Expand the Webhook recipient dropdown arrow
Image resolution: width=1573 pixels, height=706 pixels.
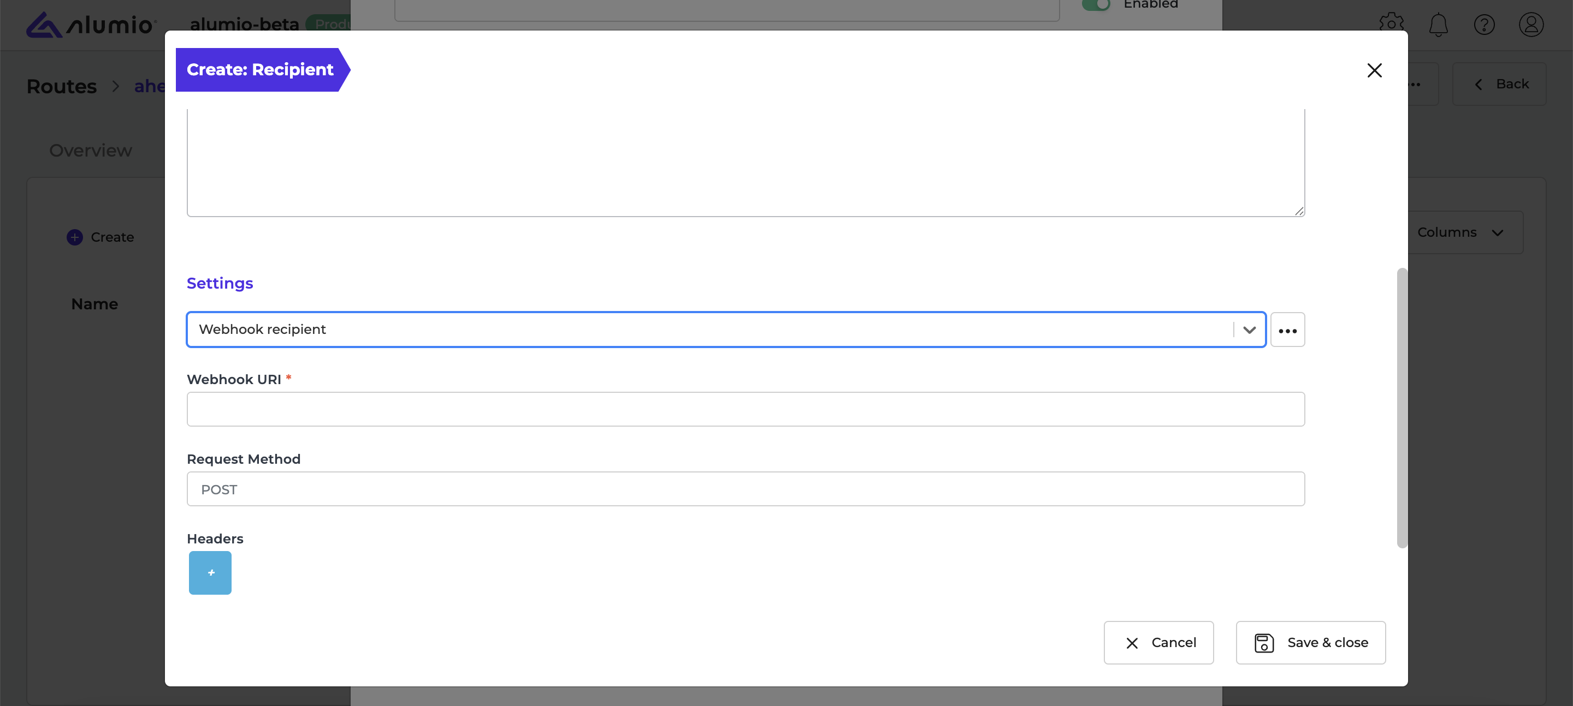tap(1249, 330)
